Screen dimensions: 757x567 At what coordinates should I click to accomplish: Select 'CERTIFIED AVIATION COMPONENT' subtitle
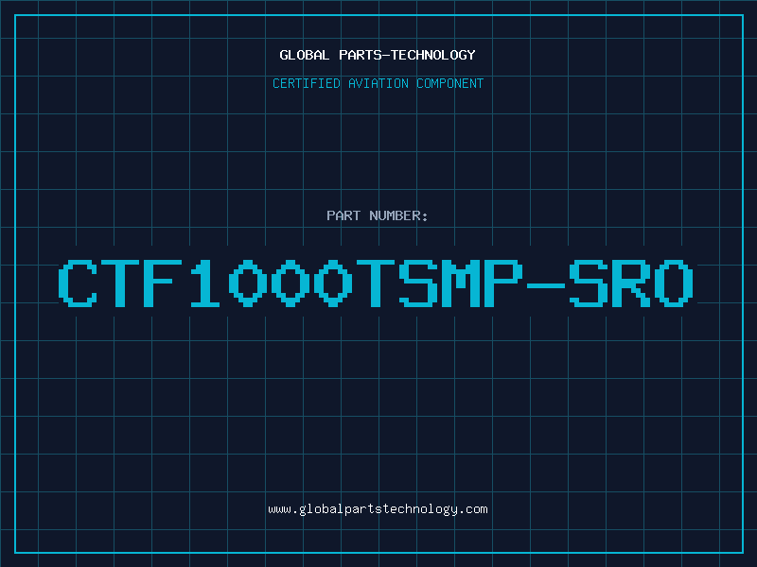[378, 83]
